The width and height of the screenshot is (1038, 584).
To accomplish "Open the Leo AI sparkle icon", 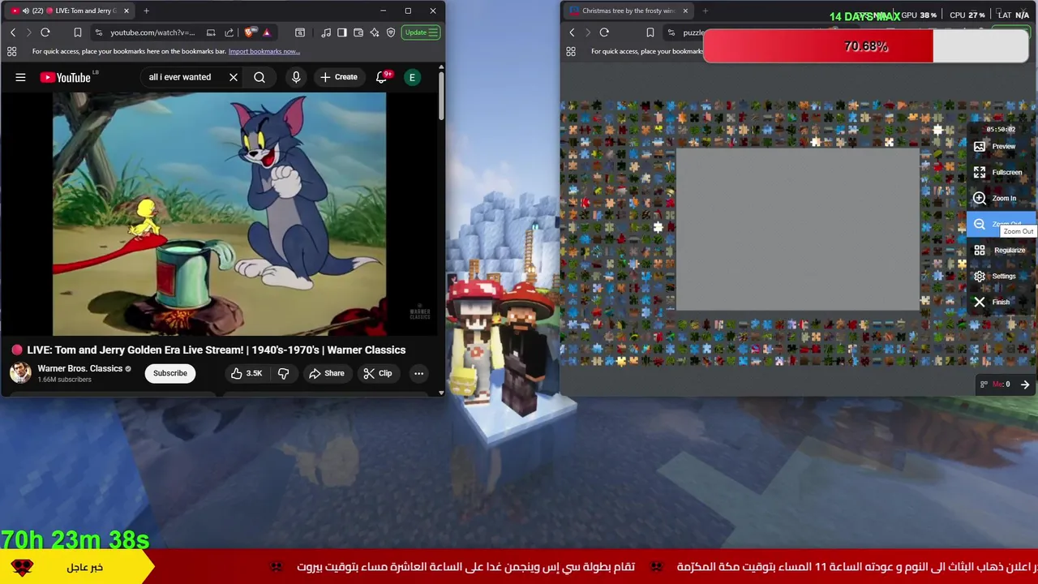I will [375, 32].
